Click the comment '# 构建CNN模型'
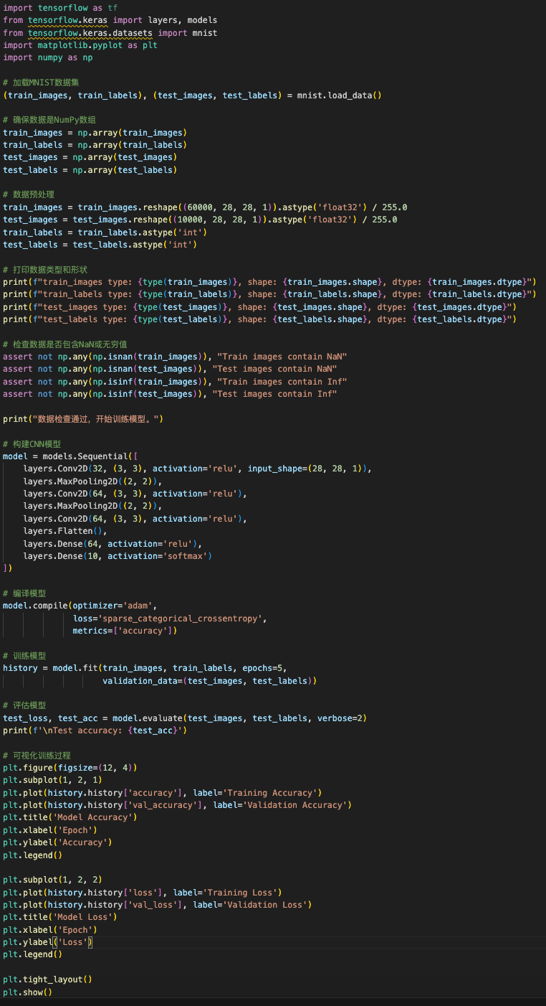This screenshot has height=1006, width=546. pyautogui.click(x=32, y=444)
